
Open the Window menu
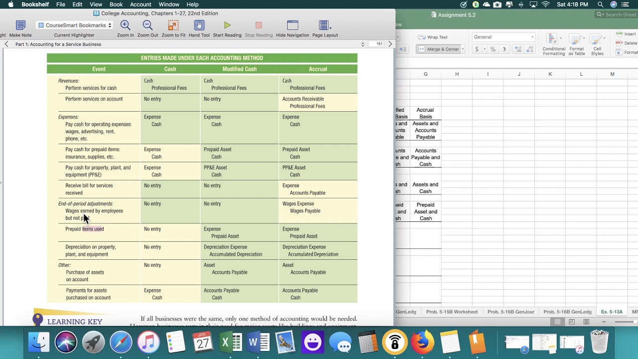(169, 4)
